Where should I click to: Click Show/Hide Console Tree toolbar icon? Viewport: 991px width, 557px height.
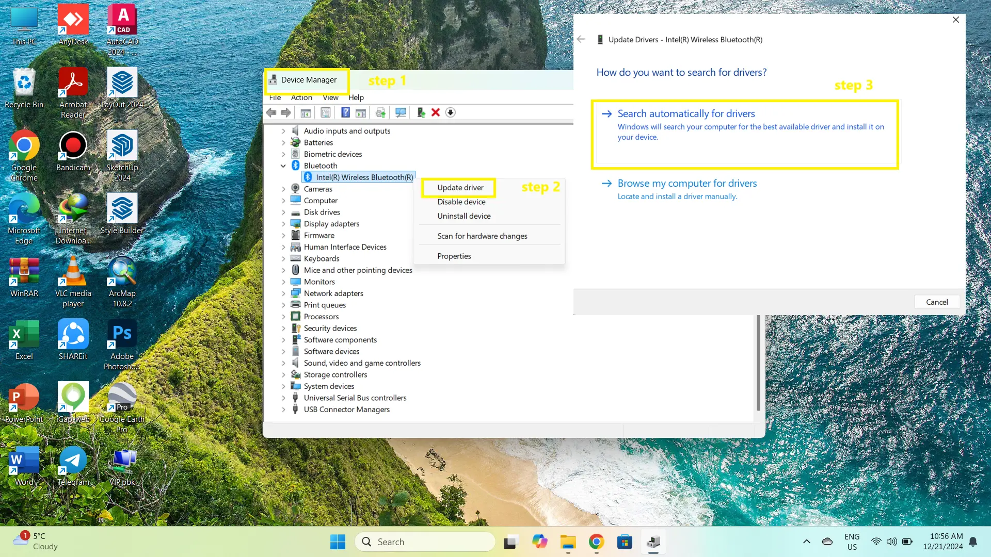(x=306, y=112)
